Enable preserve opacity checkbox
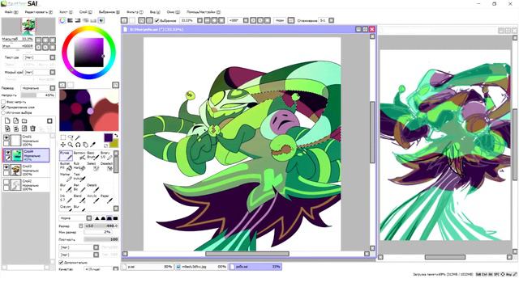 coord(3,102)
